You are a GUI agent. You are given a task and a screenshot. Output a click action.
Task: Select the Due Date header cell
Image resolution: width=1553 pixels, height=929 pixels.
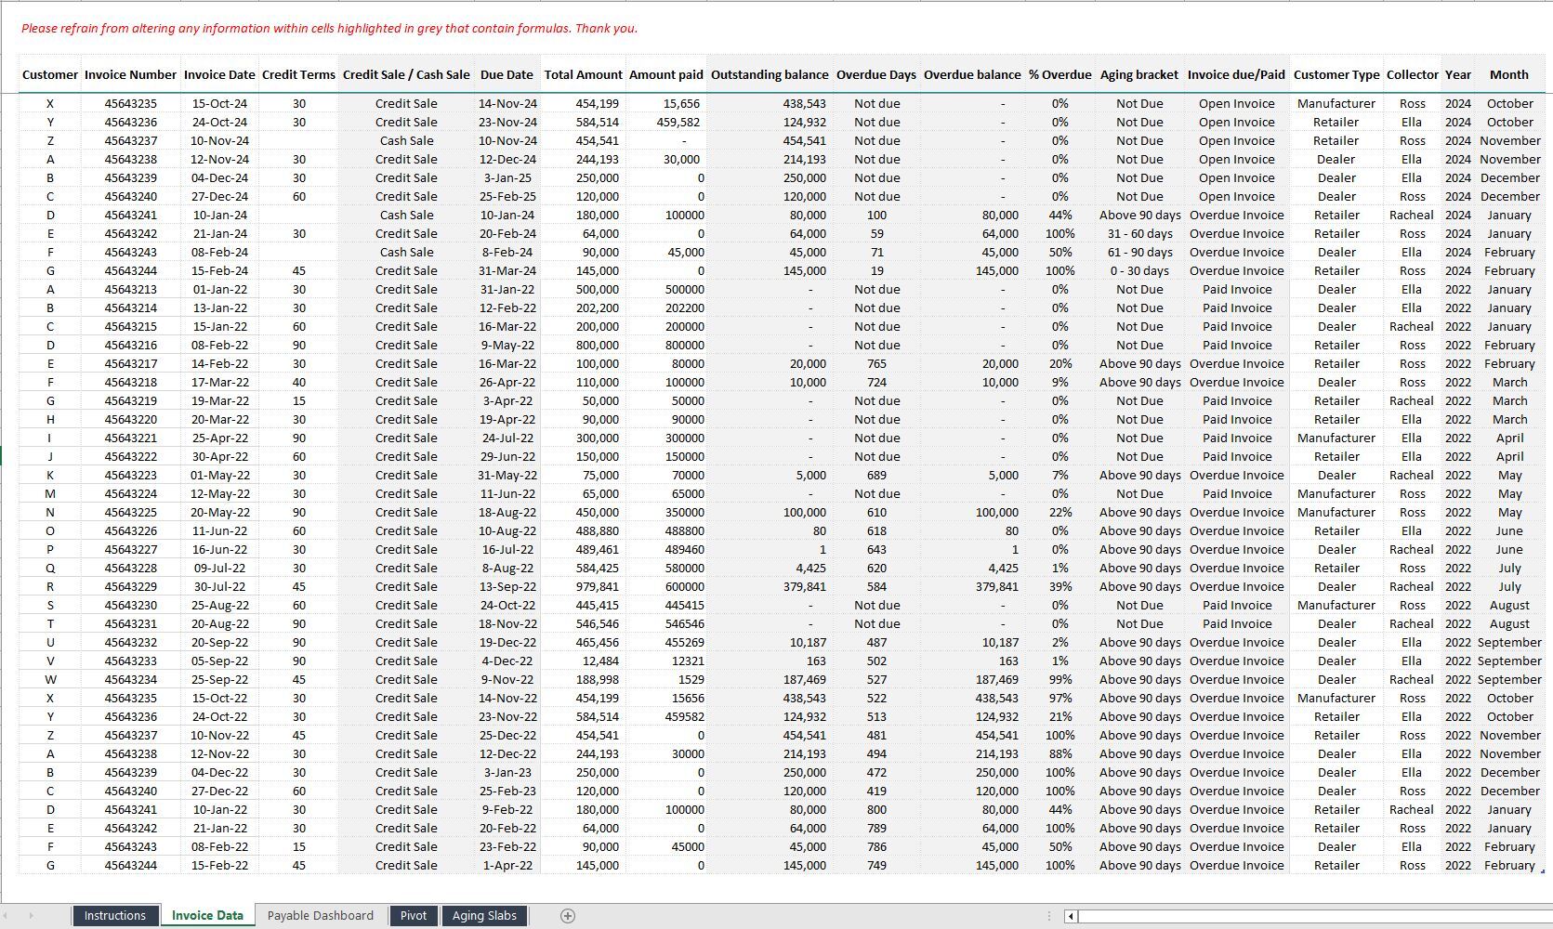point(507,74)
